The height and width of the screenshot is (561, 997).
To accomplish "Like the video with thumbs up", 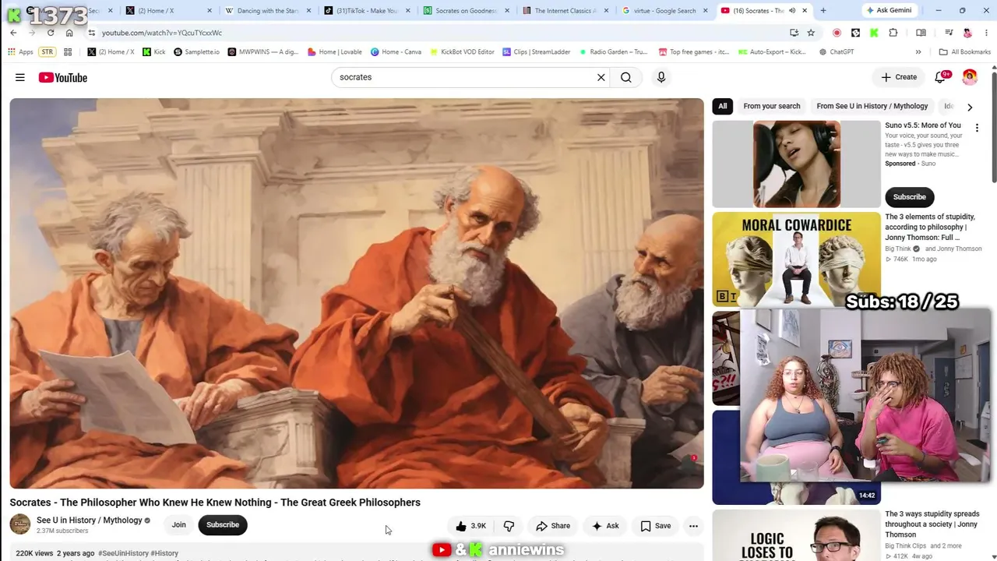I will pos(471,526).
